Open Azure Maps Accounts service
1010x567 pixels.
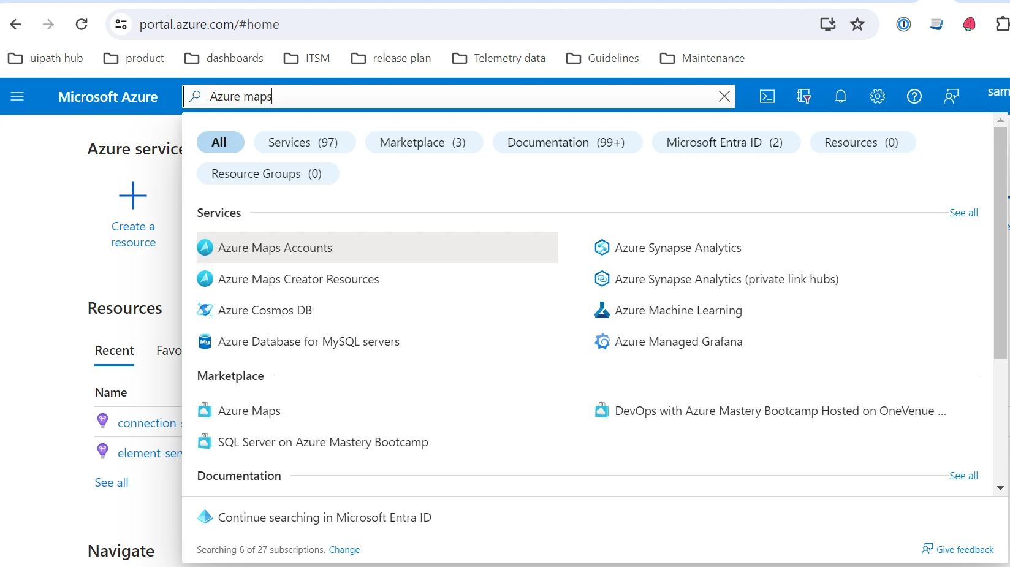(275, 248)
